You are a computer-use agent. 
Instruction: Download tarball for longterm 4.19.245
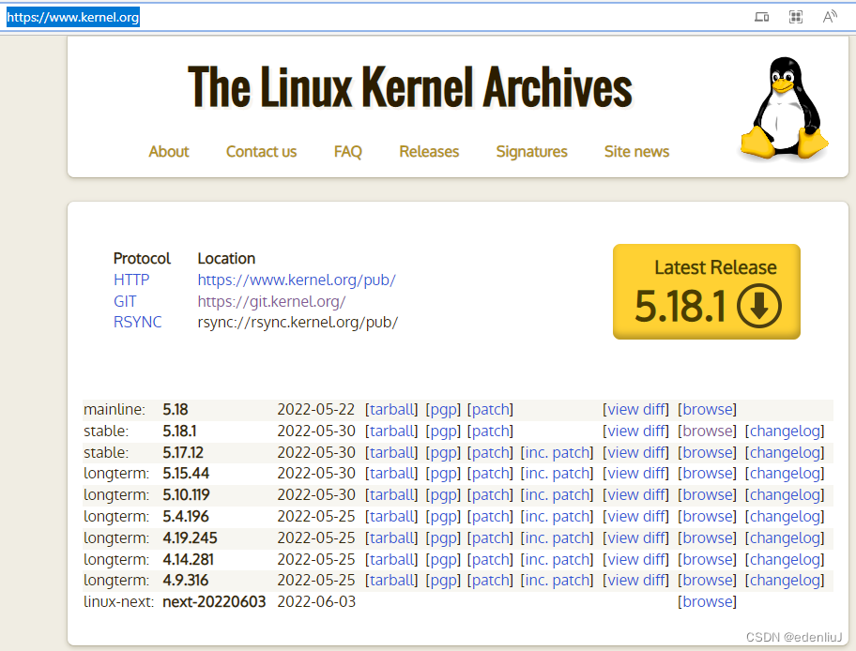tap(391, 538)
